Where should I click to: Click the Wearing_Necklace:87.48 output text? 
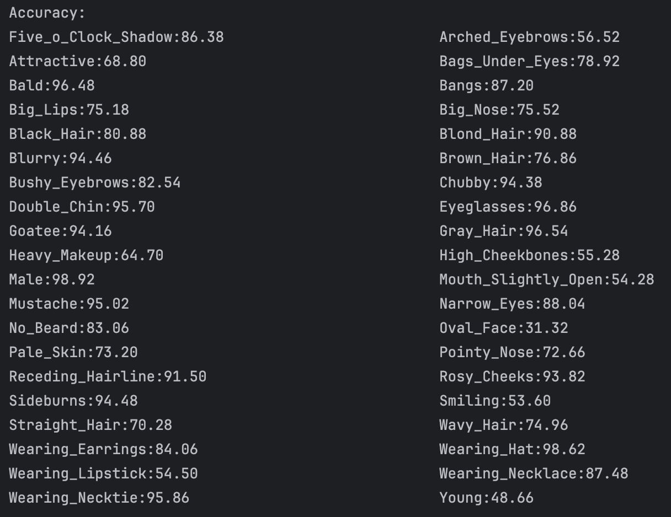[534, 474]
